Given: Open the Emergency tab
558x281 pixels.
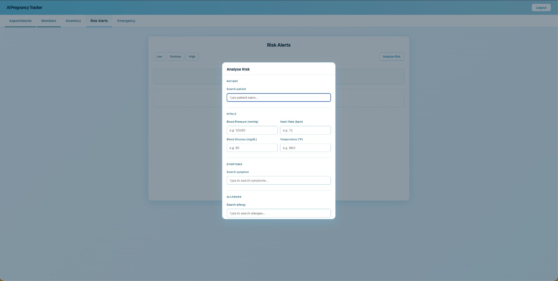Looking at the screenshot, I should [126, 21].
